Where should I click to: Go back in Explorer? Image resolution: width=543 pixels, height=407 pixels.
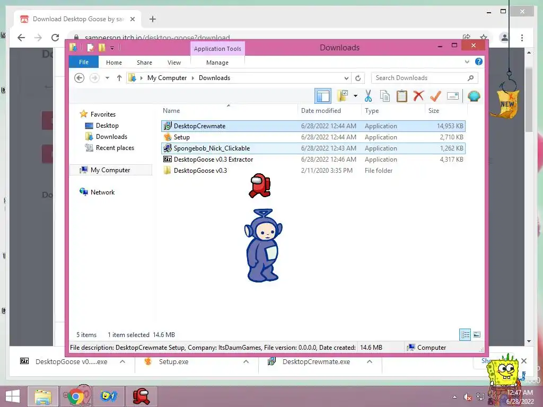[80, 78]
